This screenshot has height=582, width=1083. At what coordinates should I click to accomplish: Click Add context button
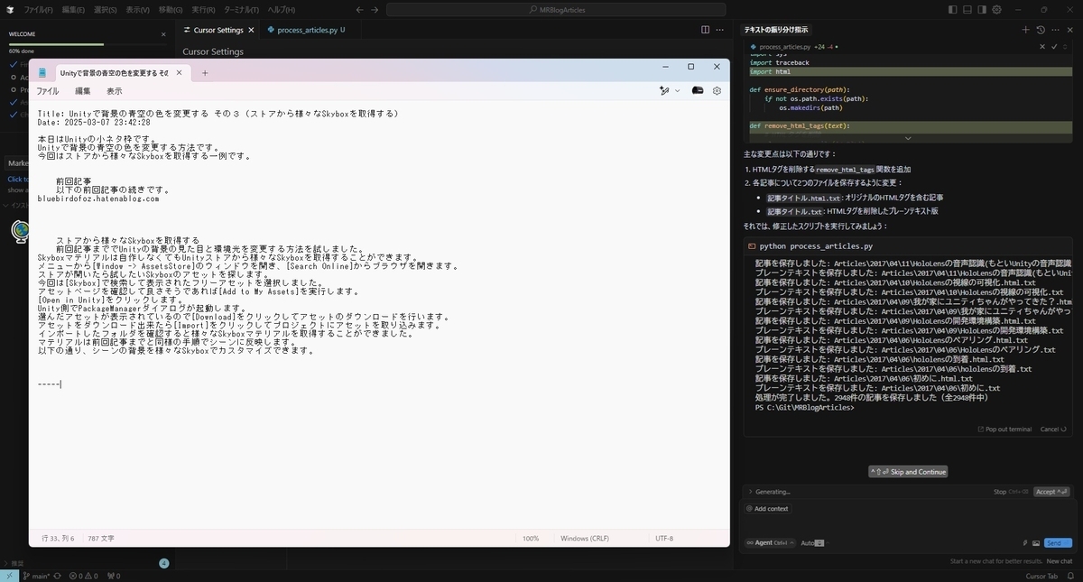click(x=767, y=509)
